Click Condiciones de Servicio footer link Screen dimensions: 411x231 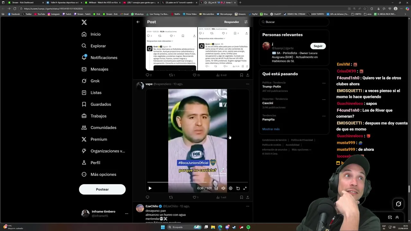point(274,140)
